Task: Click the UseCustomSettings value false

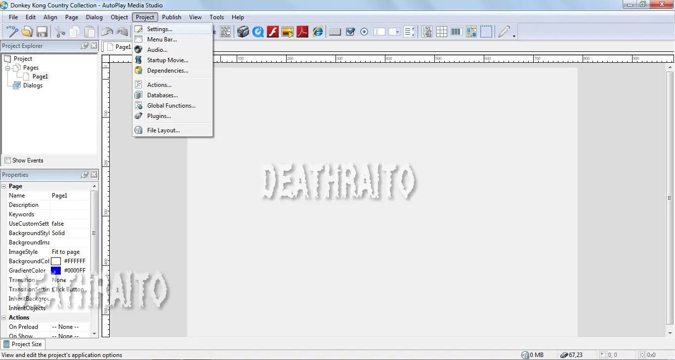Action: pos(70,224)
